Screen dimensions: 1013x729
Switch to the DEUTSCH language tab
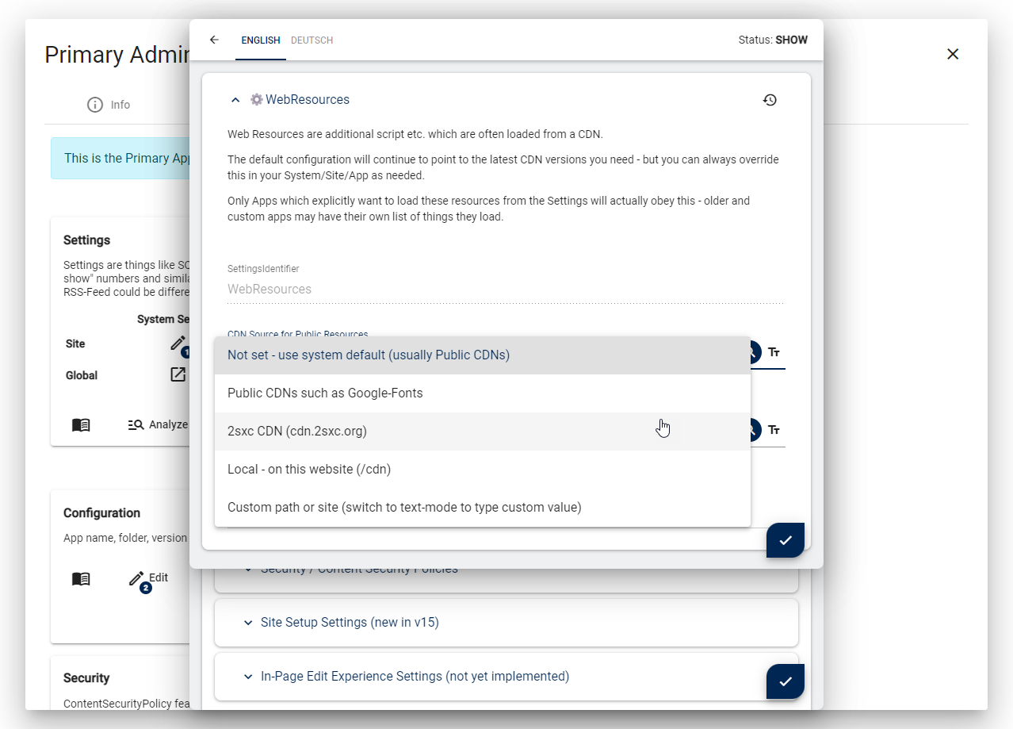(x=312, y=40)
